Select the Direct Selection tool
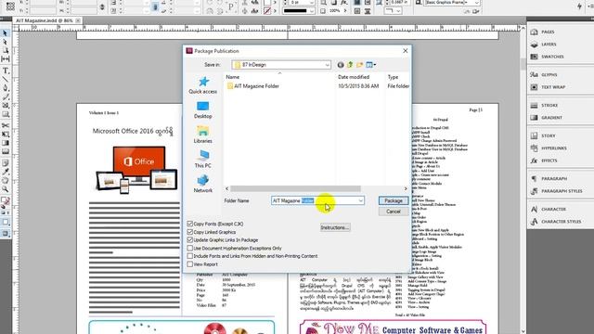The image size is (594, 334). point(6,42)
